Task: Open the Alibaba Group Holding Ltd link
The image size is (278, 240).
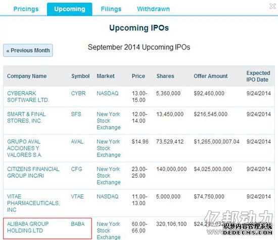Action: click(28, 227)
